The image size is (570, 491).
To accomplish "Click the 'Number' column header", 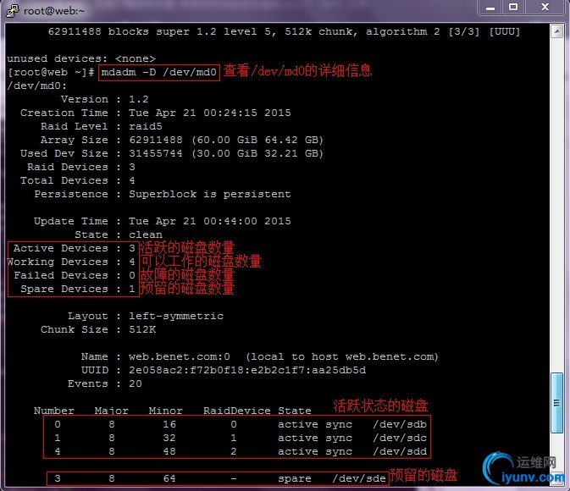I will point(54,411).
